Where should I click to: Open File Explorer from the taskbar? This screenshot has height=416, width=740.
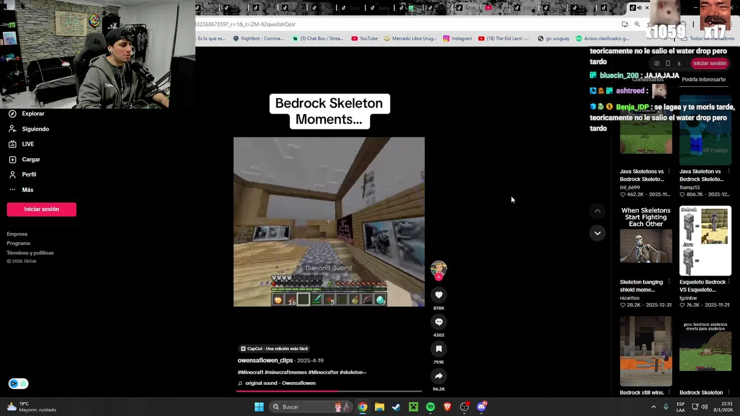[379, 407]
